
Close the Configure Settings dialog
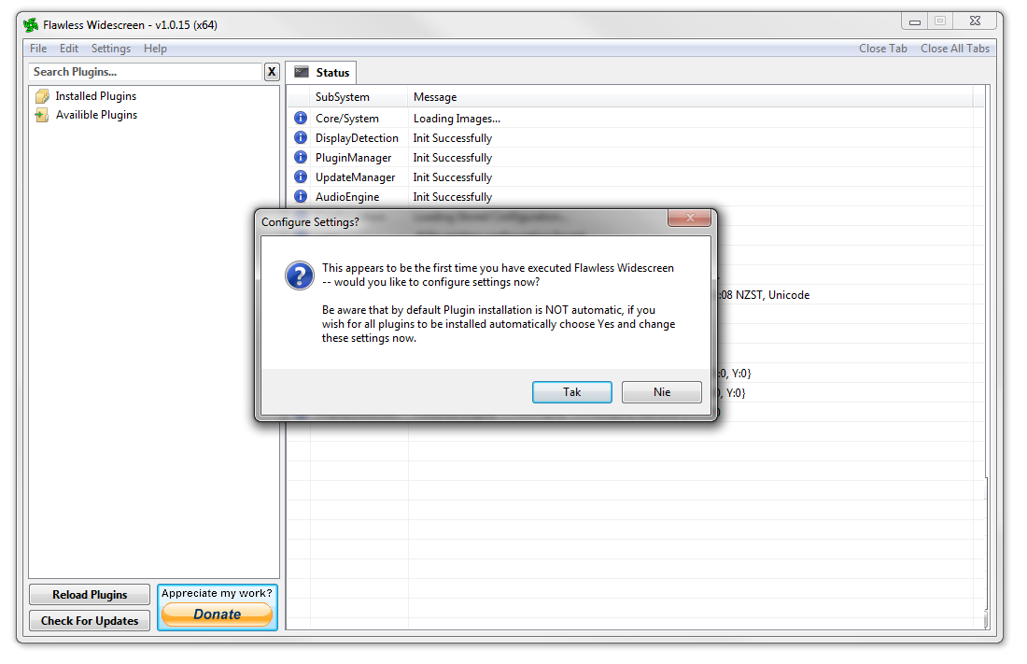[x=689, y=219]
